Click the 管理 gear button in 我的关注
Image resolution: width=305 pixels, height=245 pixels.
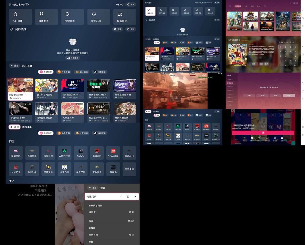click(x=118, y=29)
